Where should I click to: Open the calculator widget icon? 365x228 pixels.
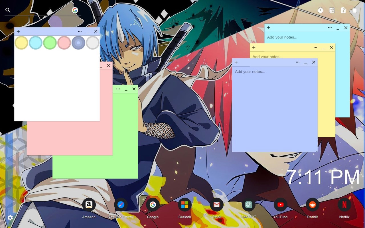(332, 10)
